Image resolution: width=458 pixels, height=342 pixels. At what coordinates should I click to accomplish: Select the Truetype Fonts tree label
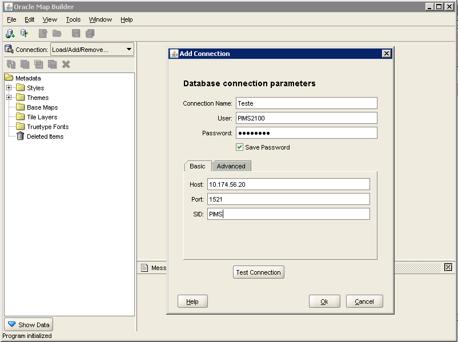click(47, 127)
